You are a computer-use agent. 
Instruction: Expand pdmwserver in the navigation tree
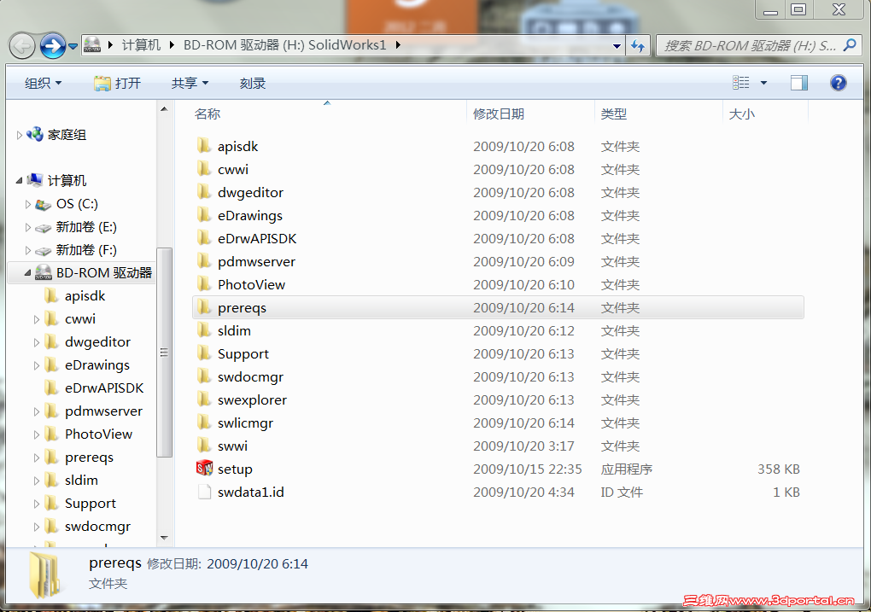[37, 411]
